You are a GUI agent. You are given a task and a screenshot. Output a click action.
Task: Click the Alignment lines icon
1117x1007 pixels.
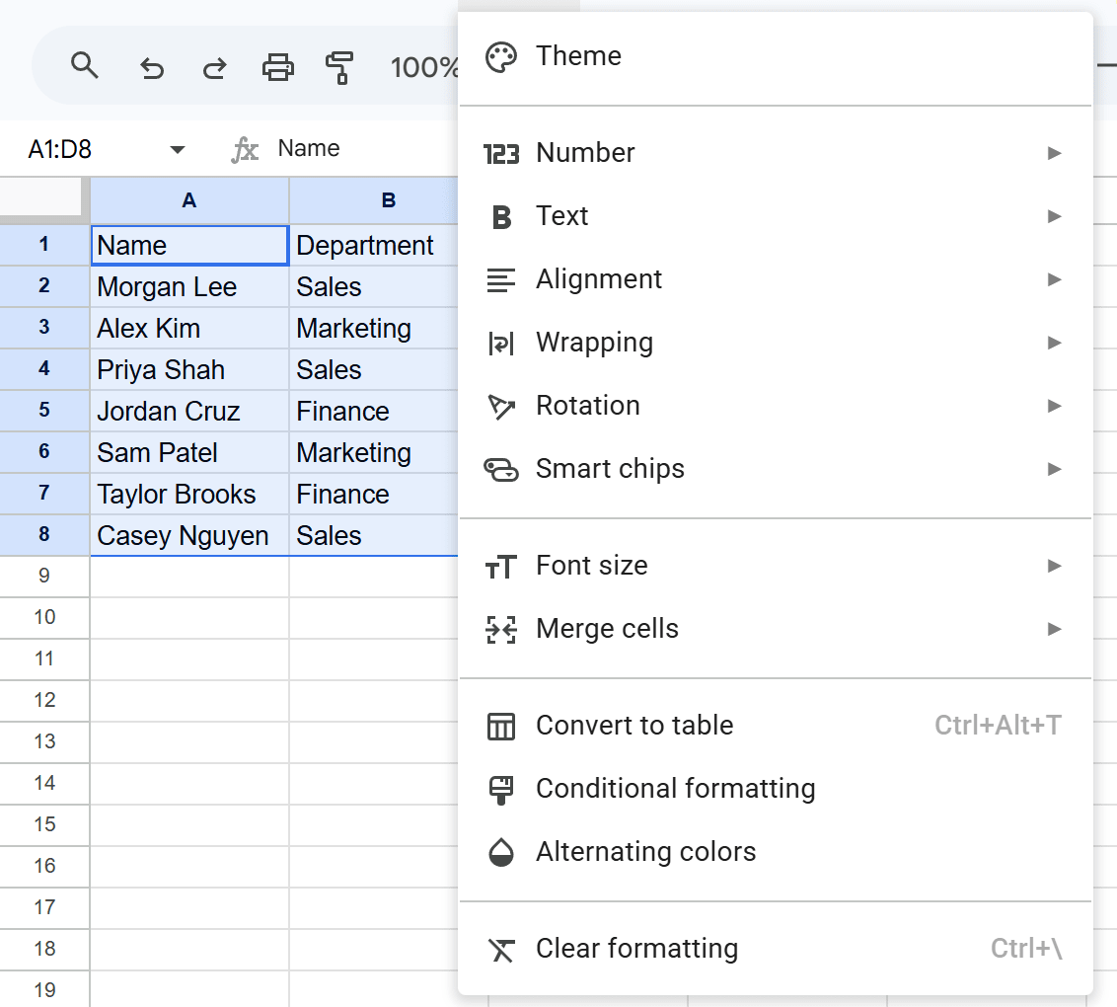coord(501,279)
